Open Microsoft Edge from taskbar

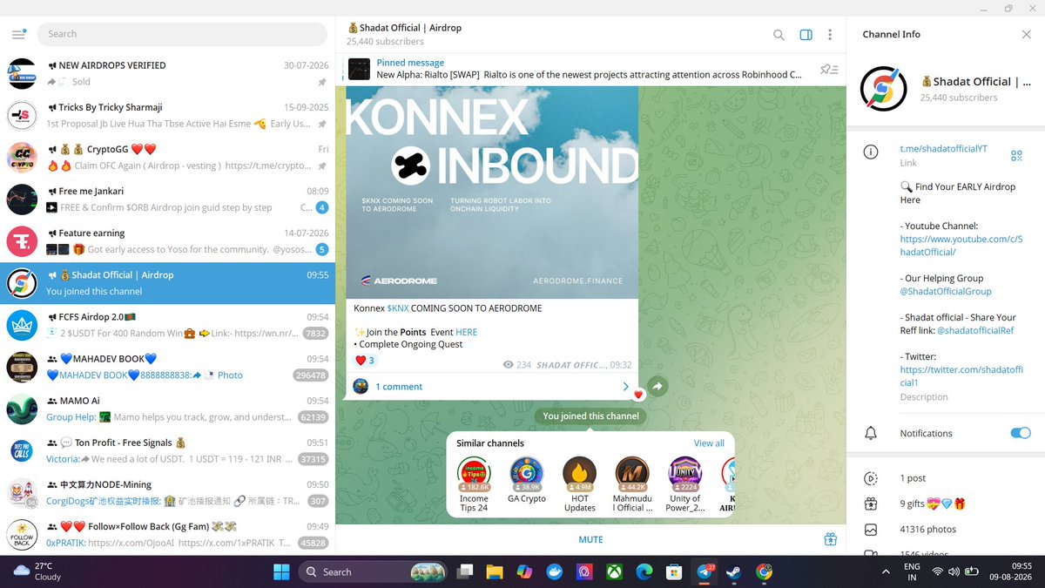644,571
